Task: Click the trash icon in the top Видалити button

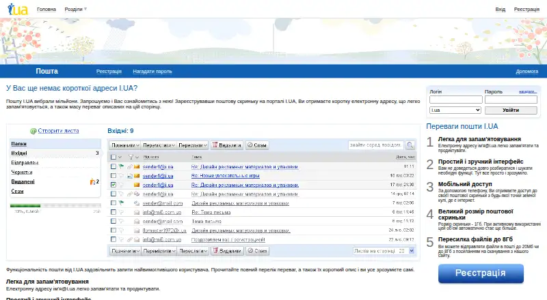Action: pos(215,145)
